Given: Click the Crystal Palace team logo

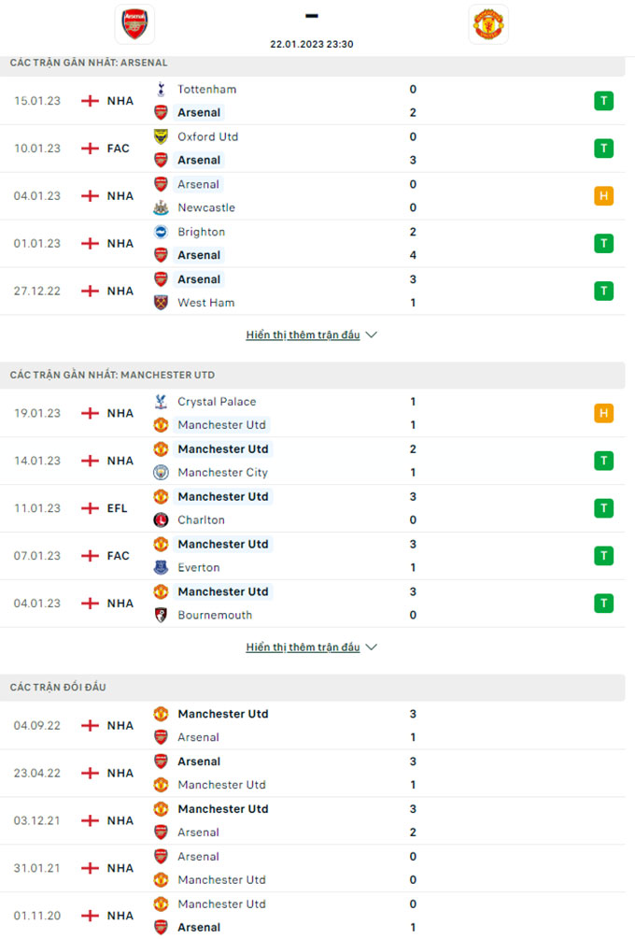Looking at the screenshot, I should pyautogui.click(x=161, y=402).
